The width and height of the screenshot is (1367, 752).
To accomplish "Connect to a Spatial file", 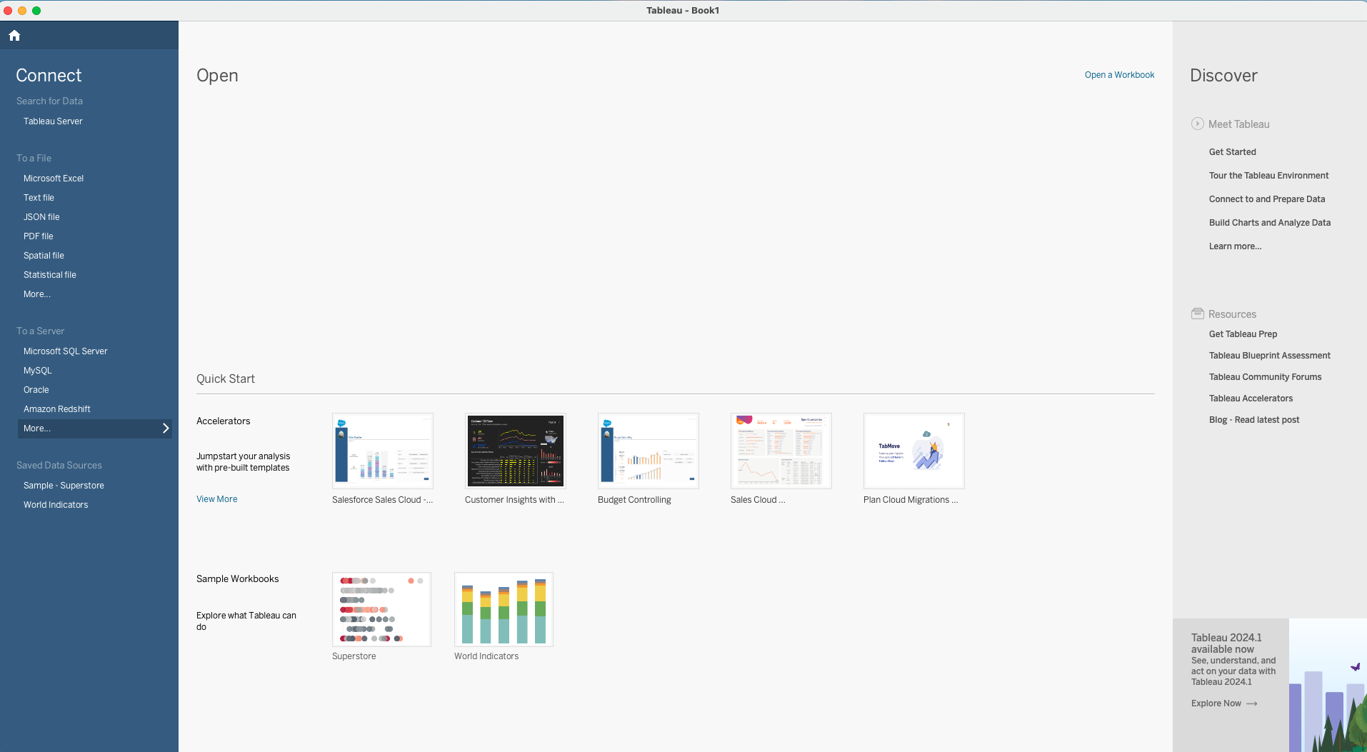I will tap(44, 256).
